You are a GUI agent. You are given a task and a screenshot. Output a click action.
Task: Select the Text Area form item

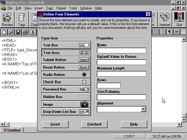66,53
